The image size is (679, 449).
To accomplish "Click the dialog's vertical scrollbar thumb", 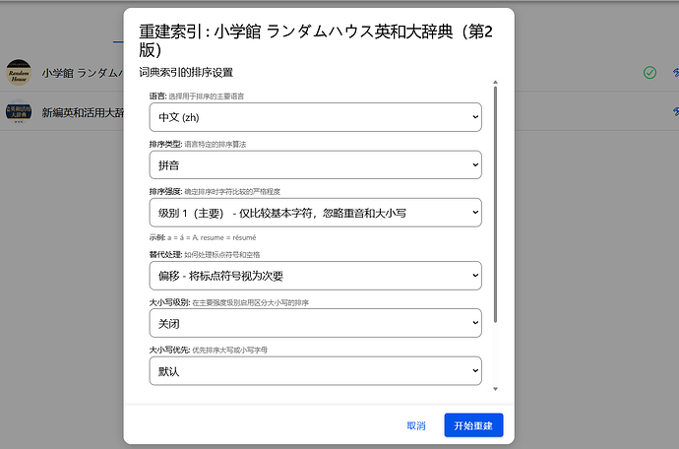I will [496, 207].
